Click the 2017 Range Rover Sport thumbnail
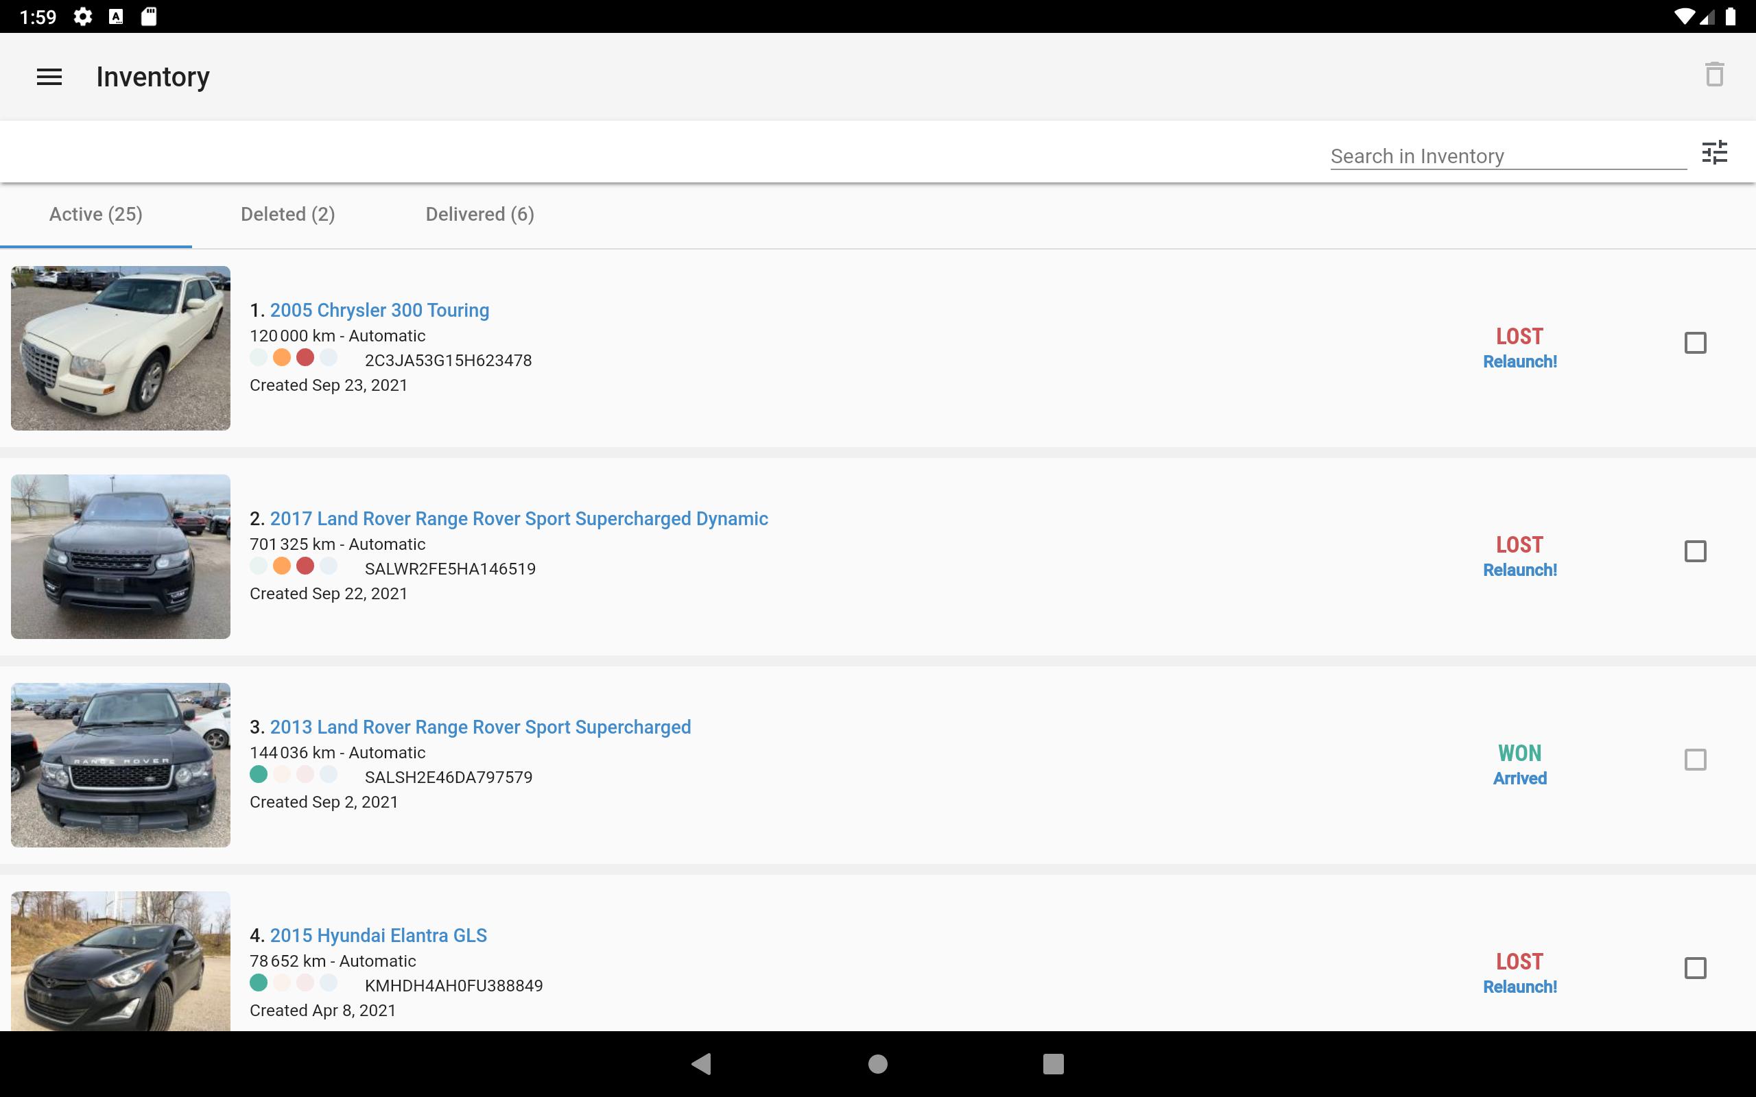This screenshot has width=1756, height=1097. [x=121, y=557]
